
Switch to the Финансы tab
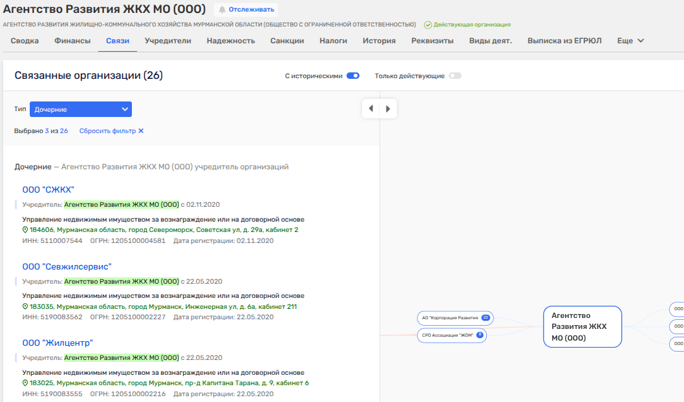point(72,41)
